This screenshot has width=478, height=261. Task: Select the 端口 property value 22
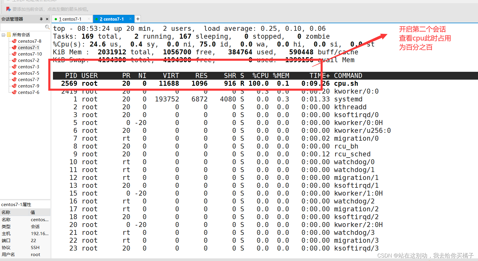33,240
